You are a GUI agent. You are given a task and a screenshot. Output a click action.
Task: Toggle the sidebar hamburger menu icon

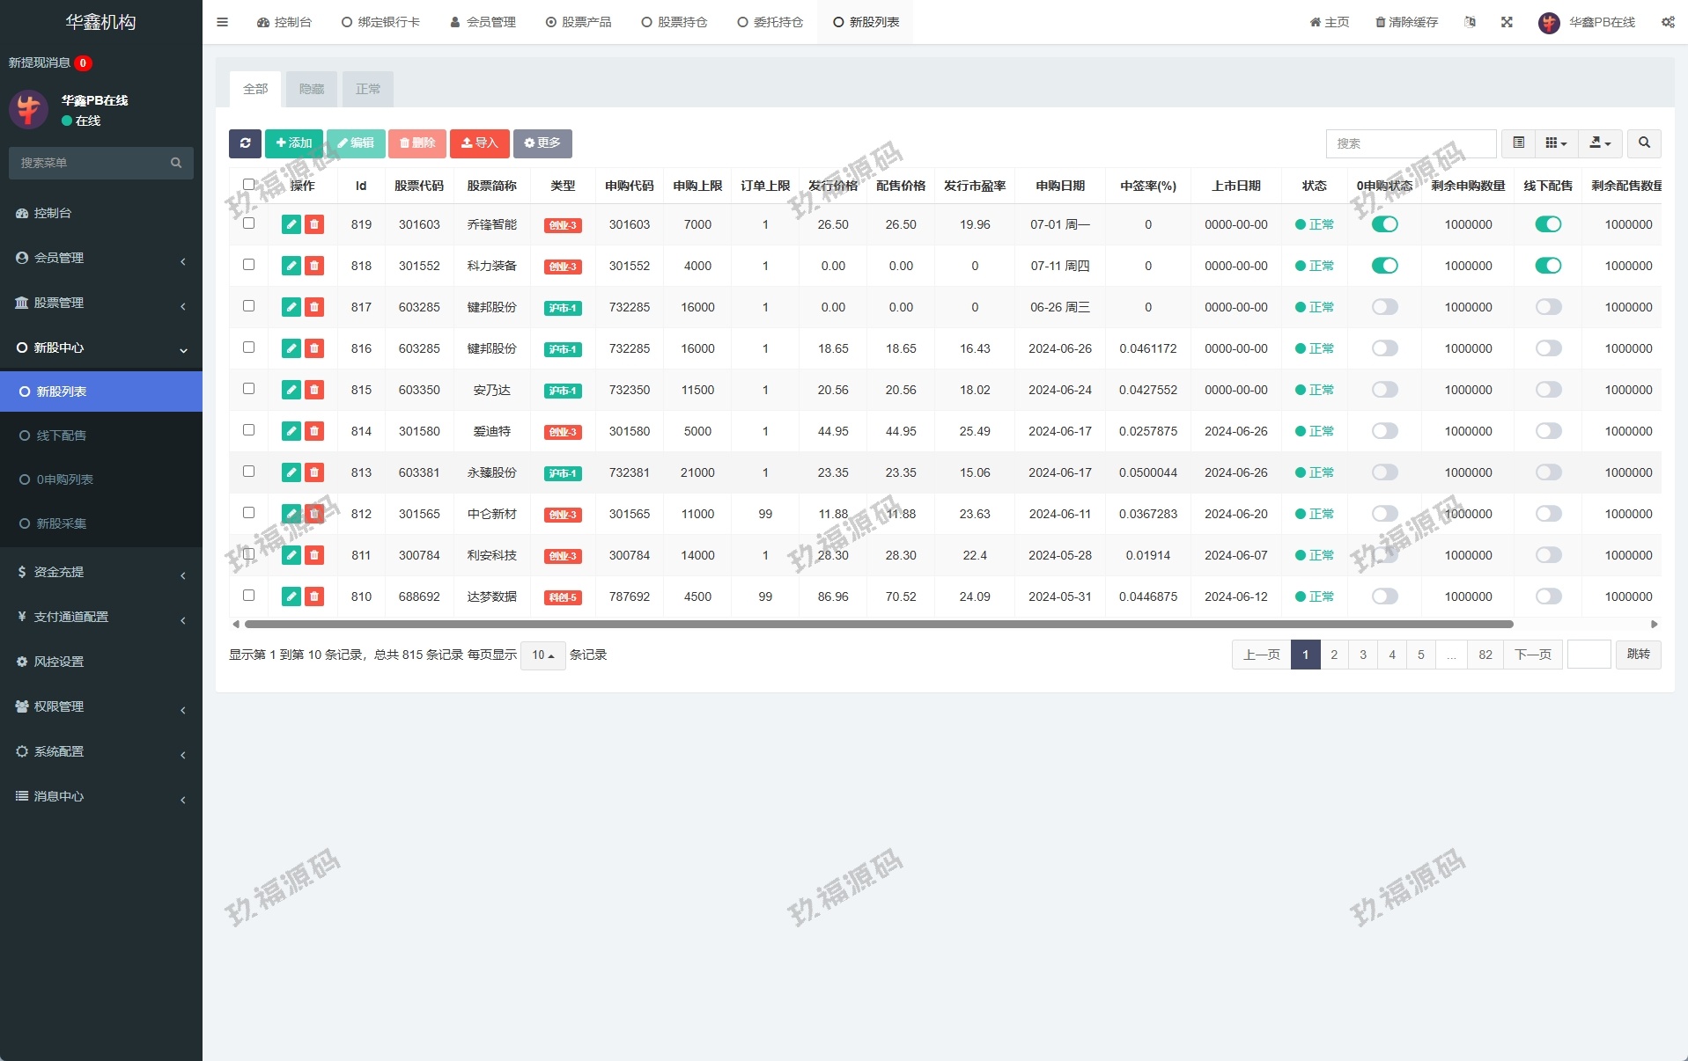(x=222, y=22)
